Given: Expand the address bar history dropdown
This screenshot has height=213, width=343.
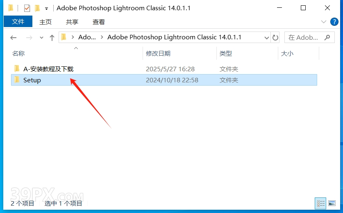Looking at the screenshot, I should click(266, 38).
